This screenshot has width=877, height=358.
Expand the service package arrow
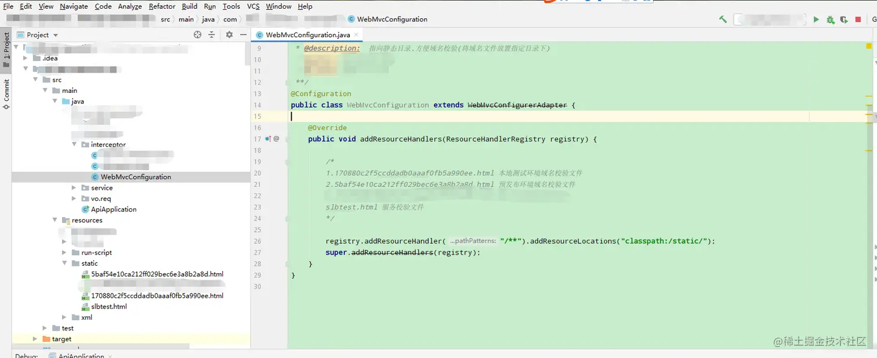74,188
